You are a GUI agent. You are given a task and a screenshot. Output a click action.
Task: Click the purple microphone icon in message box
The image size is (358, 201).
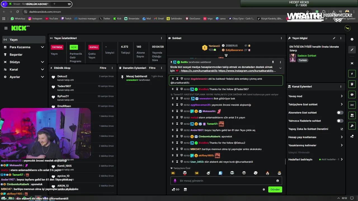(175, 181)
